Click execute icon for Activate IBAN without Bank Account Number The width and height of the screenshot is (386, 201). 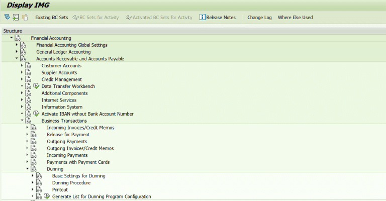(x=36, y=114)
